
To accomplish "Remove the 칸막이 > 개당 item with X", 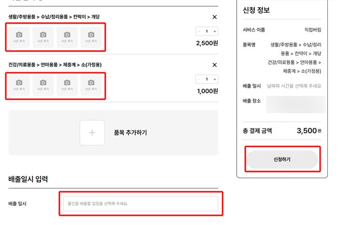I will click(x=214, y=17).
